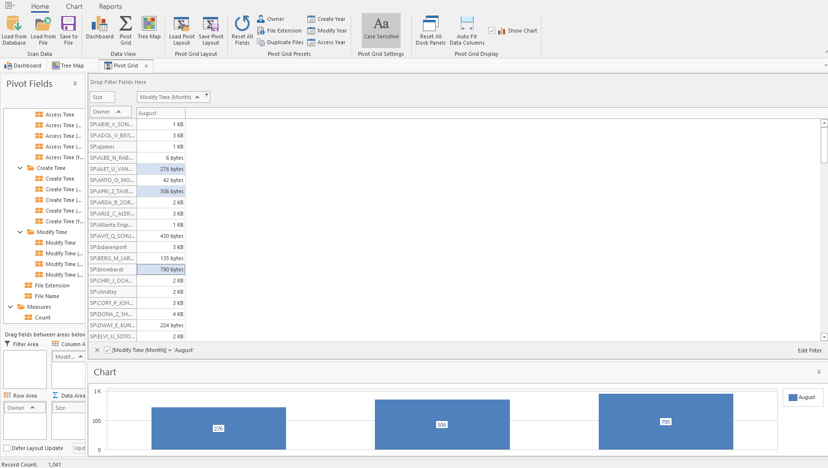Collapse the Measures folder
The image size is (828, 468).
10,306
